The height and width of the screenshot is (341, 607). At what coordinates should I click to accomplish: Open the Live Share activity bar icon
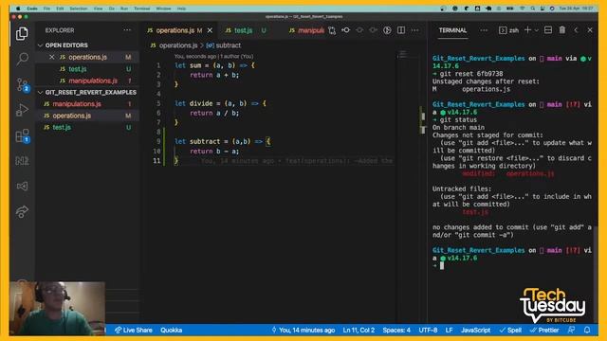pos(22,211)
